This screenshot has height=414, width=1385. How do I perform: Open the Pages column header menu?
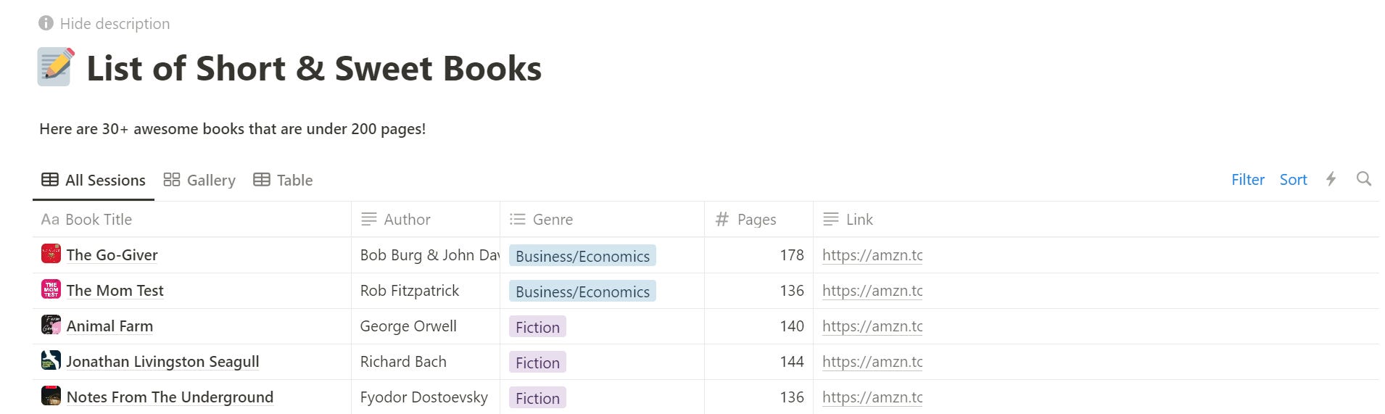coord(756,219)
